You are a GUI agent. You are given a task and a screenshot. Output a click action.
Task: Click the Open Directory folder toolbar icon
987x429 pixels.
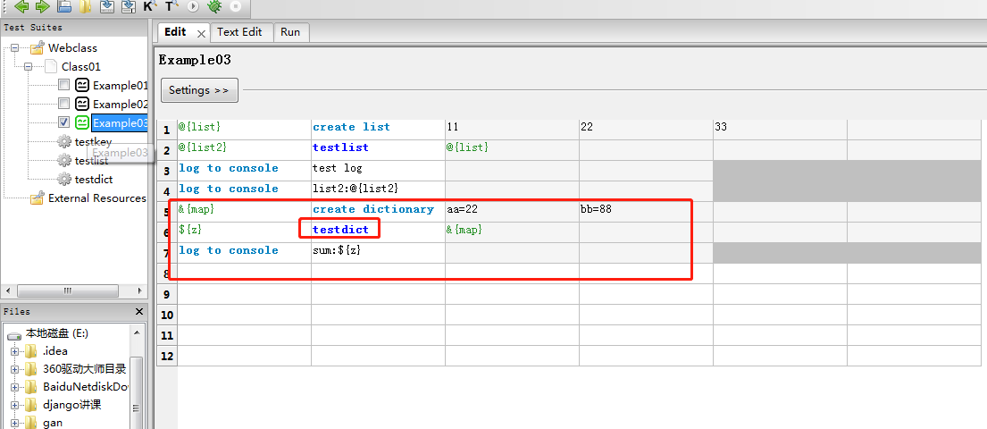(x=86, y=6)
